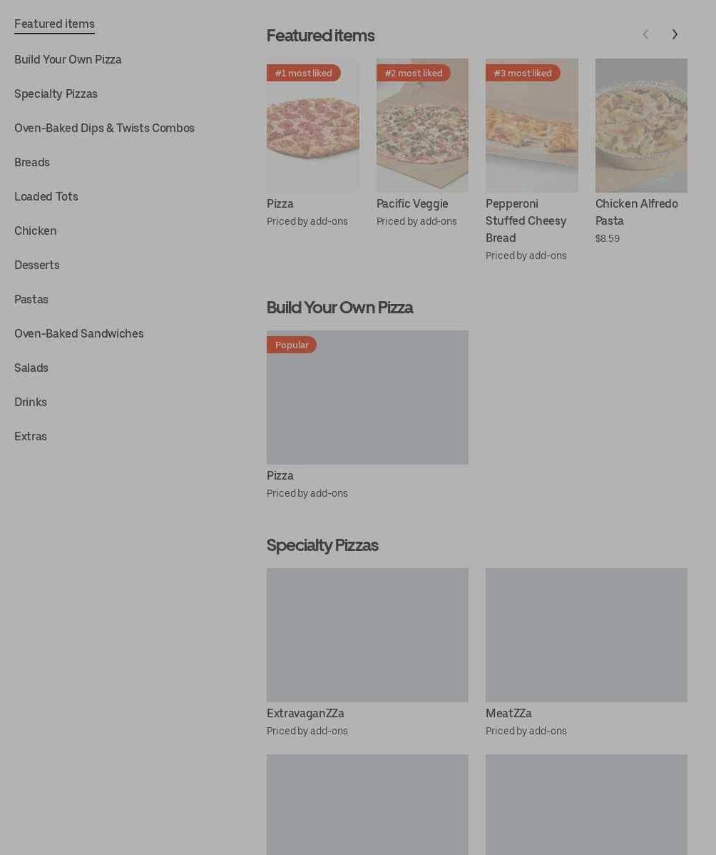Viewport: 716px width, 855px height.
Task: Go to Specialty Pizzas in sidebar
Action: tap(56, 94)
